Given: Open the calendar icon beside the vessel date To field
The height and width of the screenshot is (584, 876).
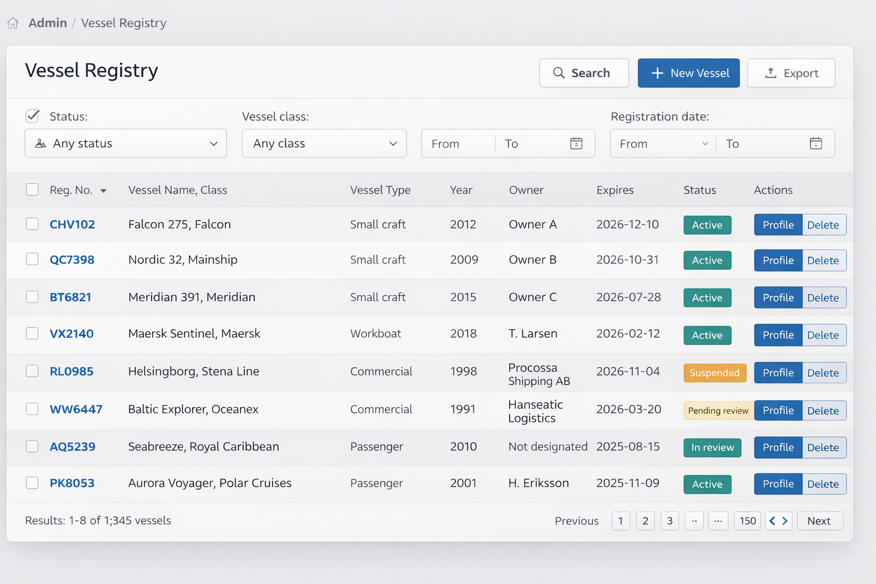Looking at the screenshot, I should (576, 143).
